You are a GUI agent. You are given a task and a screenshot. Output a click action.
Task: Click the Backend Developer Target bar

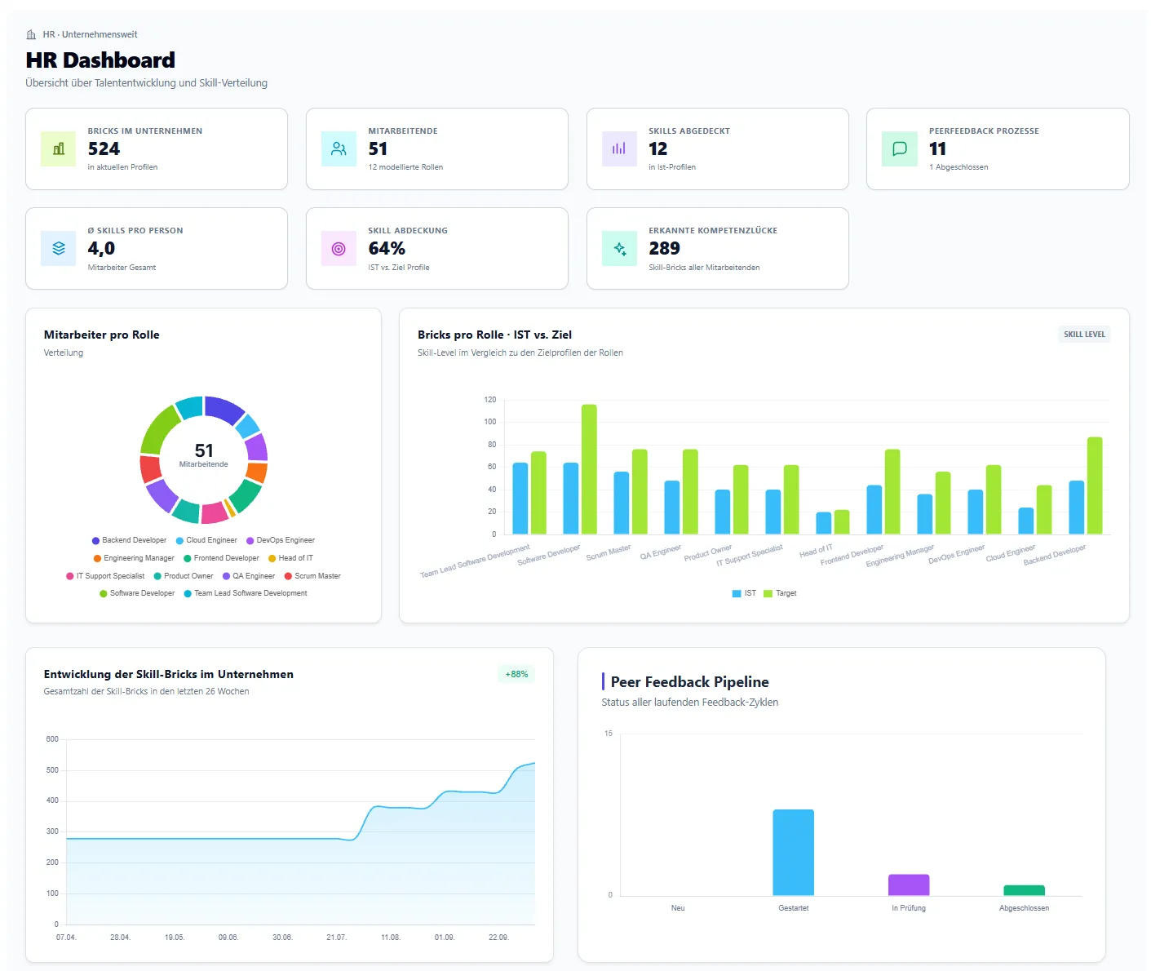(1095, 485)
